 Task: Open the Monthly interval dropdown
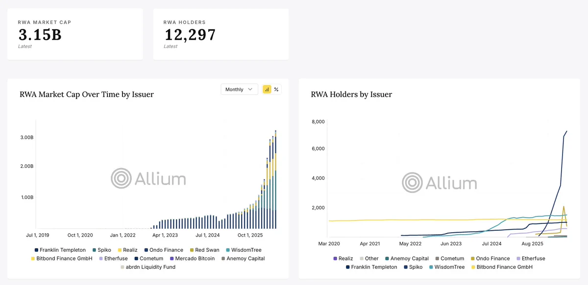click(x=239, y=89)
